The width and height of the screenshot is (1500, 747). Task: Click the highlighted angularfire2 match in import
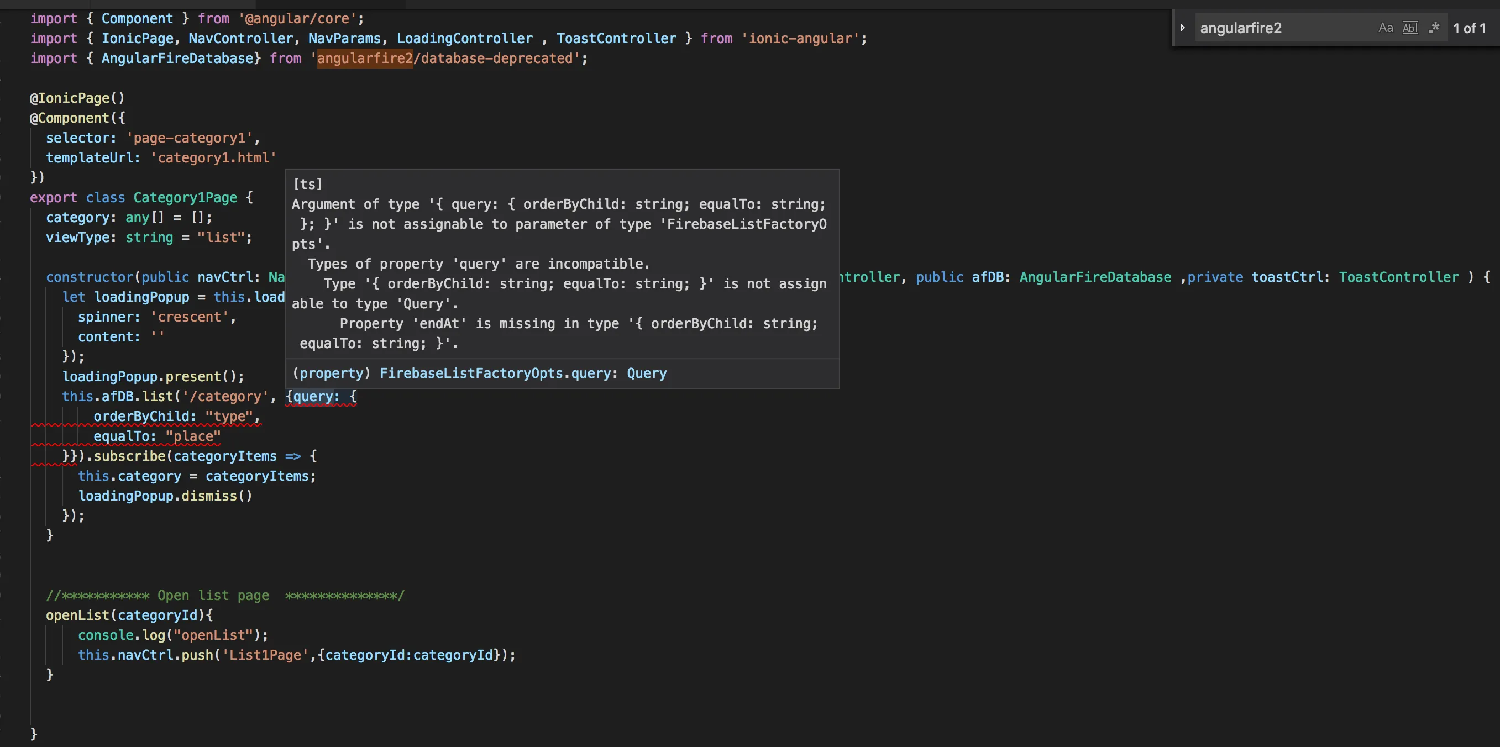(x=365, y=58)
